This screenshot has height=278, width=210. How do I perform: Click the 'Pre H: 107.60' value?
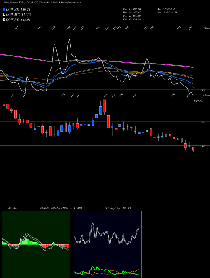point(132,12)
